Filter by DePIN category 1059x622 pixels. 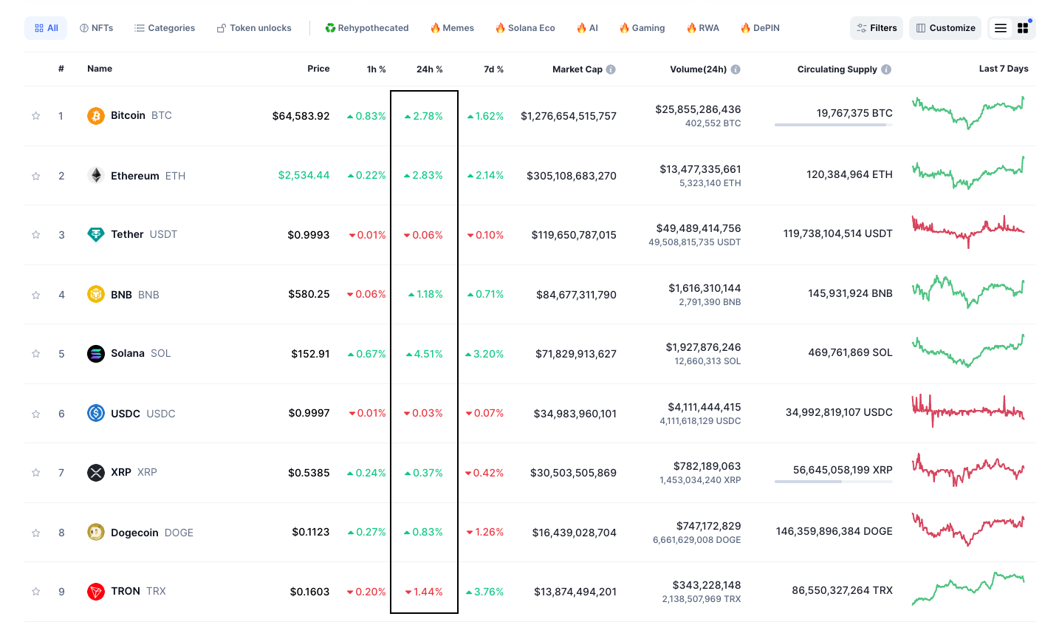click(x=760, y=28)
